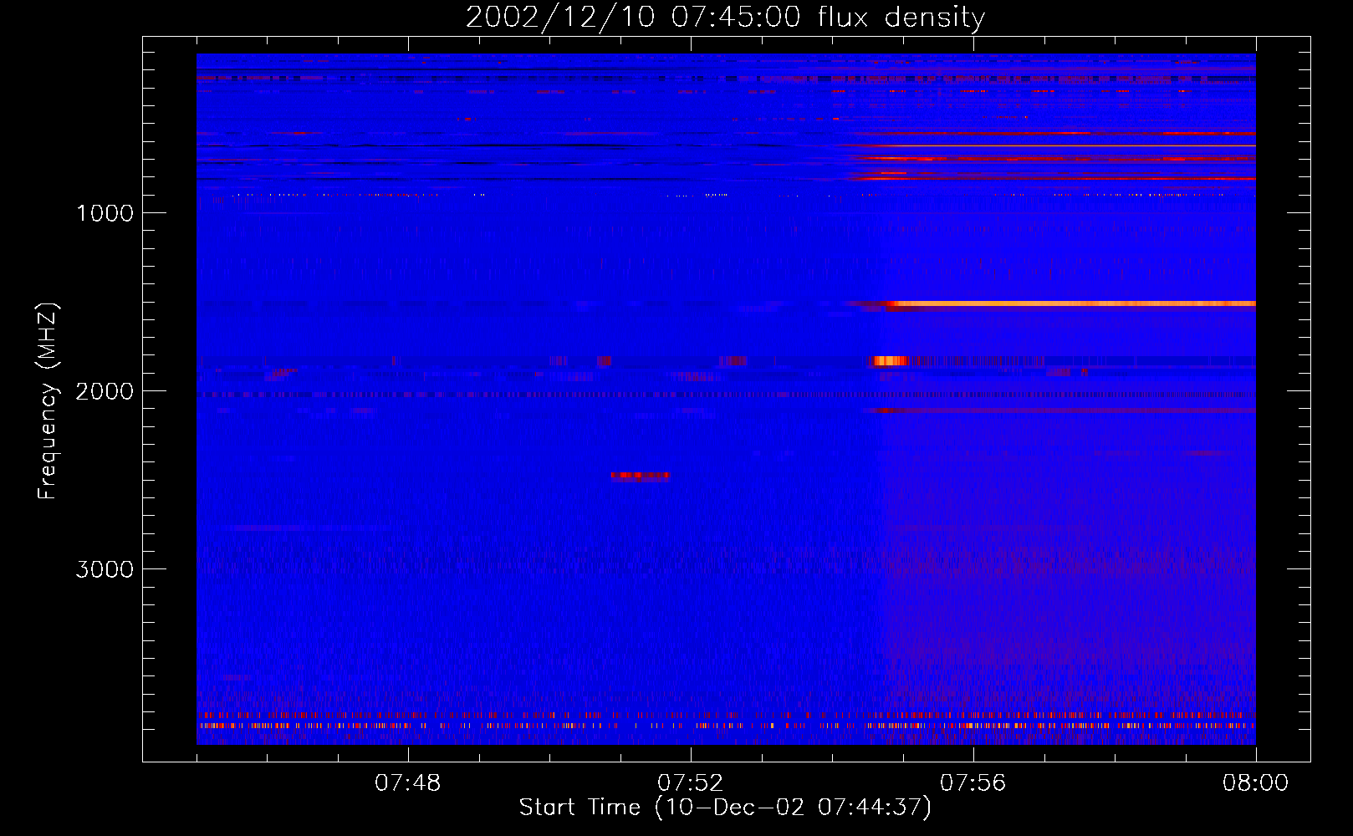
Task: Click the 07:48 time axis label
Action: tap(408, 783)
